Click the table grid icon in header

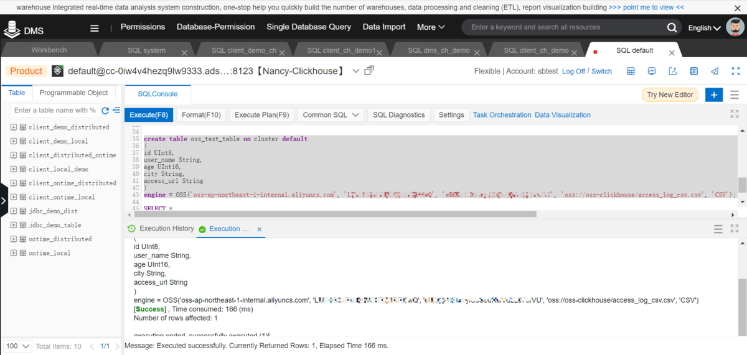[631, 71]
